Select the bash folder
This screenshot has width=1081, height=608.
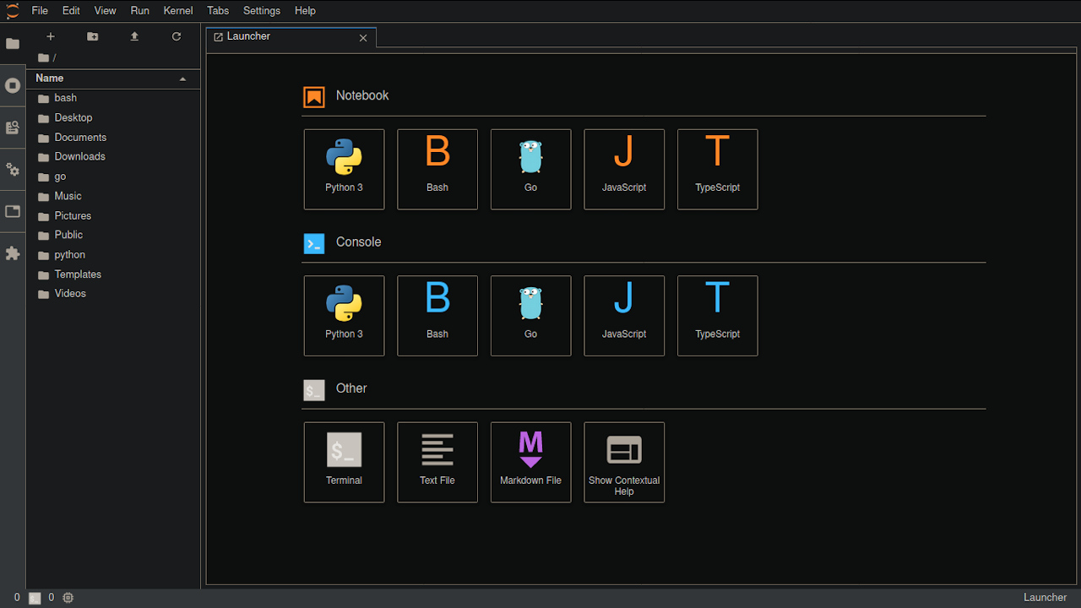click(113, 98)
